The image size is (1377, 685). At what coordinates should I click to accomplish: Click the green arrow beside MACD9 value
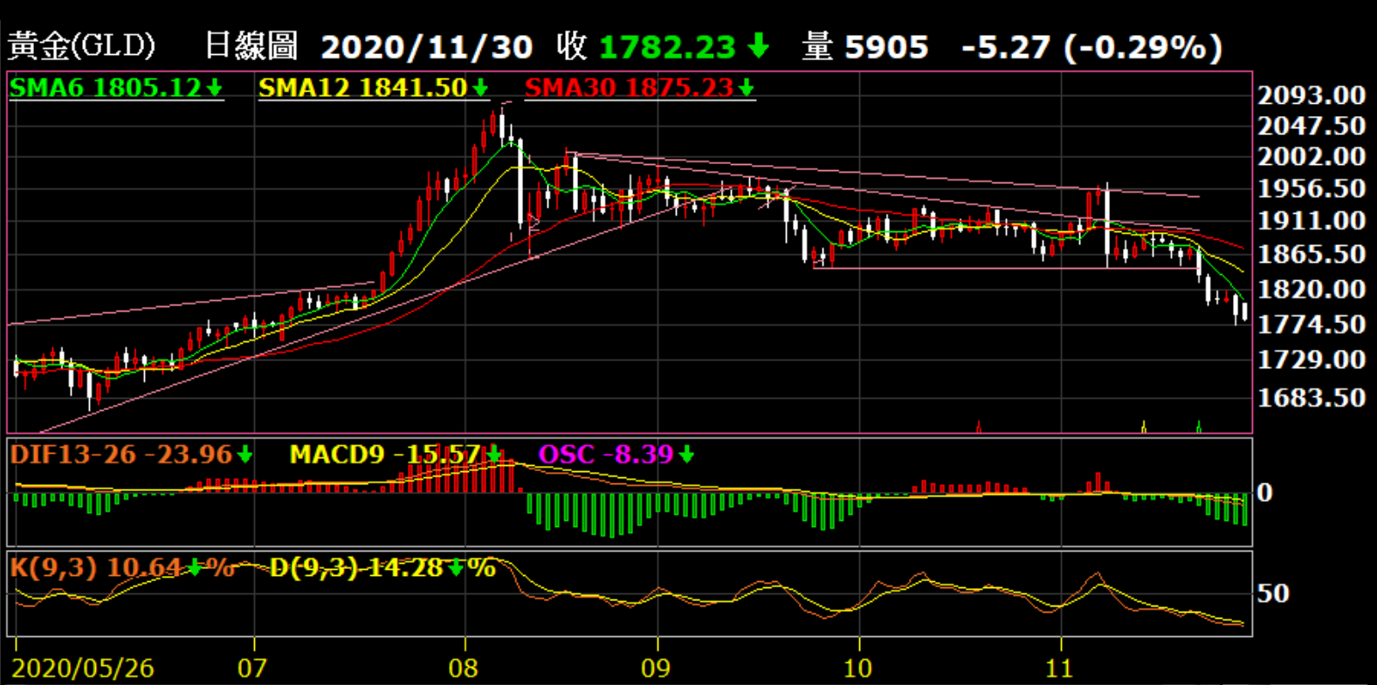tap(494, 455)
